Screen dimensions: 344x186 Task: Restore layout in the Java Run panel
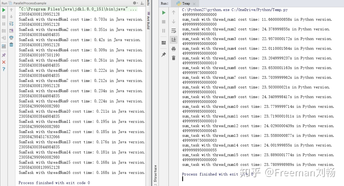(x=4, y=46)
